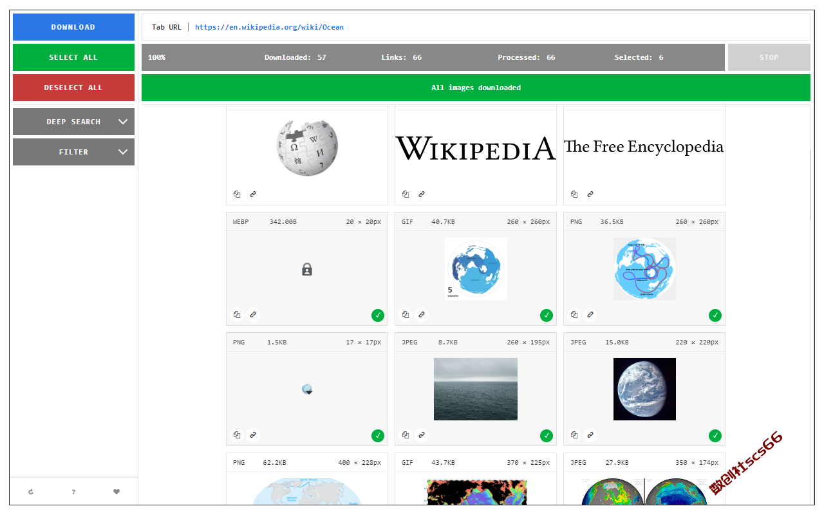The height and width of the screenshot is (515, 824).
Task: Expand the Filter options
Action: click(73, 152)
